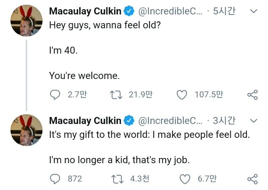This screenshot has height=190, width=268.
Task: Open the 5시간 timestamp of first tweet
Action: 224,12
